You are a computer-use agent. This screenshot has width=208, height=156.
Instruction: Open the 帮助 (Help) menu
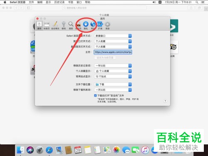tap(88, 2)
